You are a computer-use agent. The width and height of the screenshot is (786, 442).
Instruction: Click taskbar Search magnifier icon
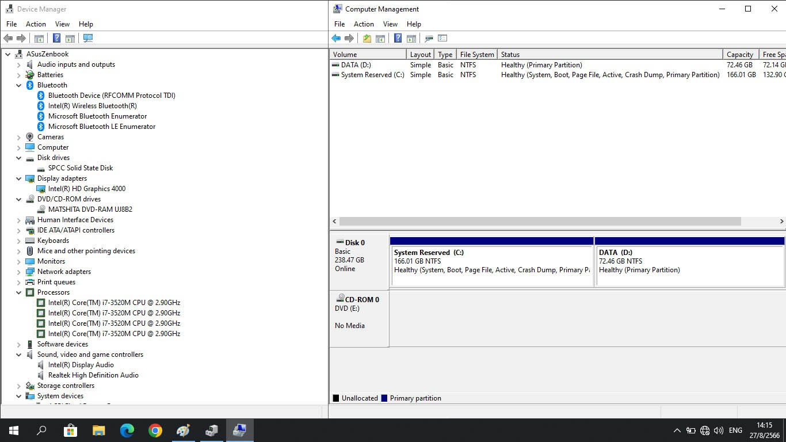click(x=41, y=430)
